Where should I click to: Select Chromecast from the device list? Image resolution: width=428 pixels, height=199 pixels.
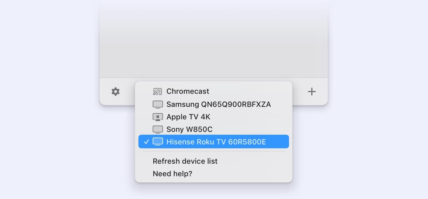click(188, 92)
